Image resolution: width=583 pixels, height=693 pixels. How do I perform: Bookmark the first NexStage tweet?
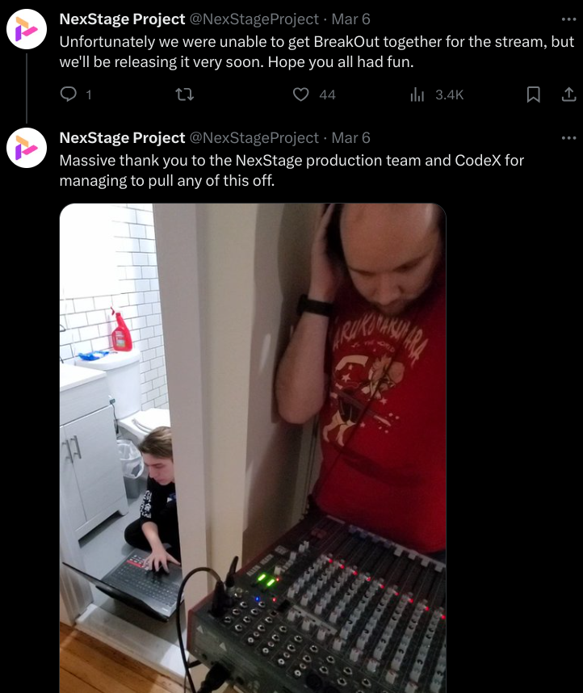534,94
